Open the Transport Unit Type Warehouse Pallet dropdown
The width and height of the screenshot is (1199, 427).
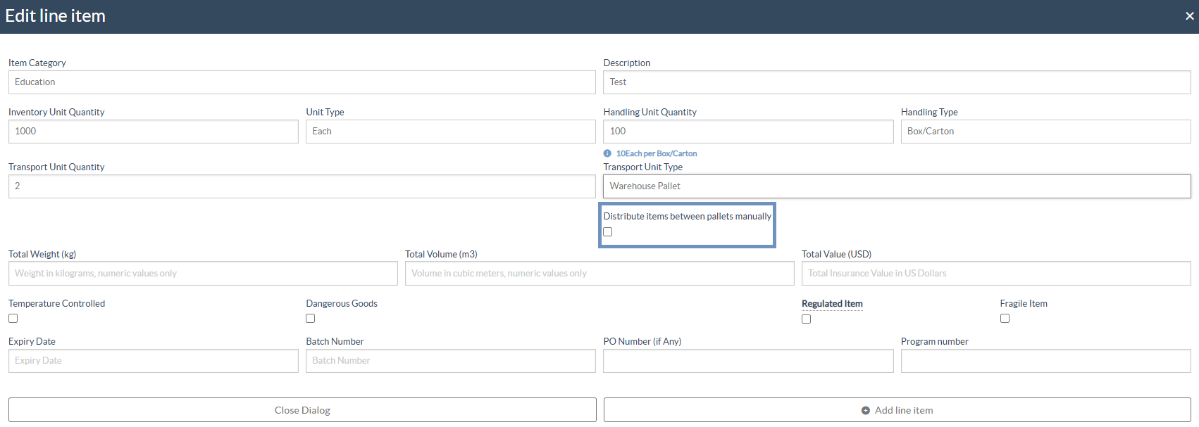tap(896, 186)
